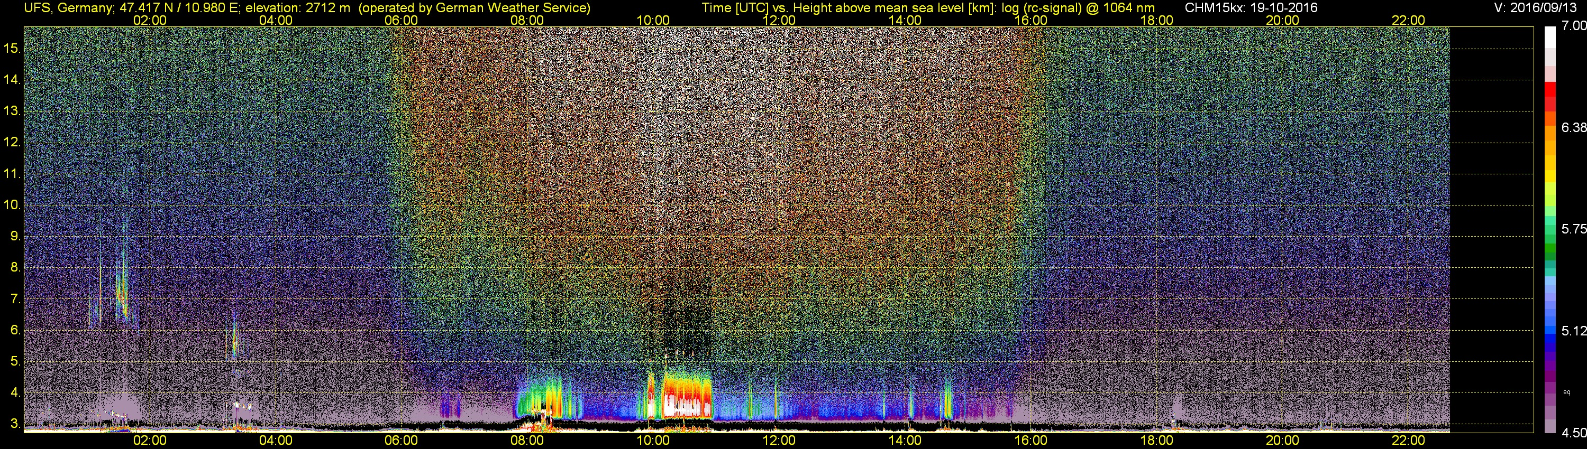Click the 7. km height axis label
1587x449 pixels.
(x=15, y=298)
